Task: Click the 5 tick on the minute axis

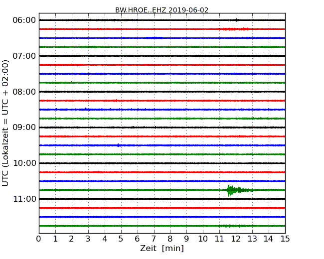Action: point(121,239)
